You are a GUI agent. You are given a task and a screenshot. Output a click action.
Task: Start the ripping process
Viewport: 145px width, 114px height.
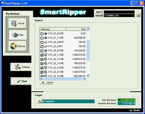pos(21,81)
